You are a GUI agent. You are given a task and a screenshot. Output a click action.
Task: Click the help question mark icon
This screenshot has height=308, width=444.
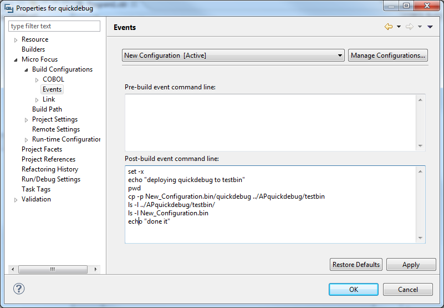[x=19, y=289]
